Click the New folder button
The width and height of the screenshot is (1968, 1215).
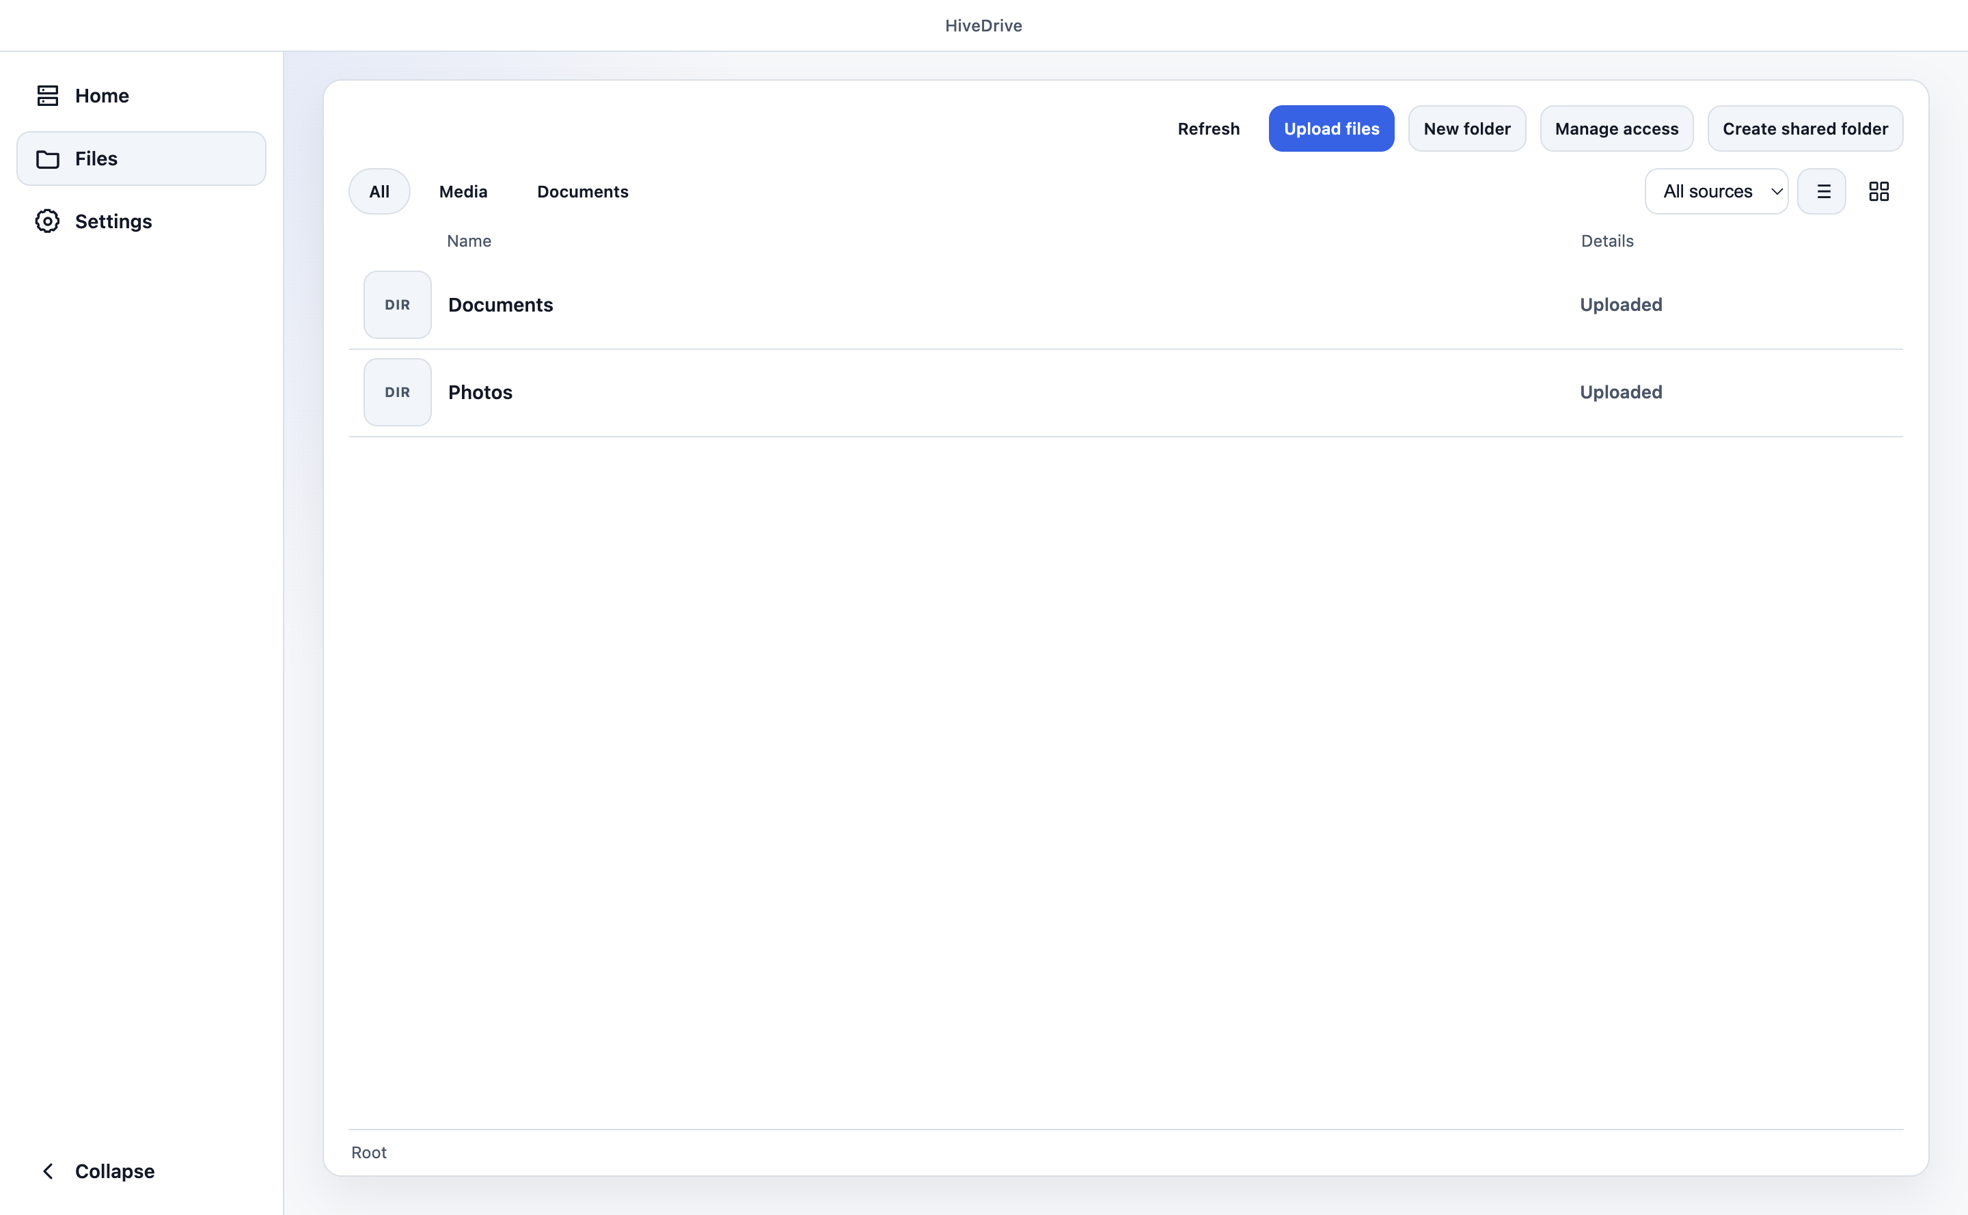(1466, 128)
